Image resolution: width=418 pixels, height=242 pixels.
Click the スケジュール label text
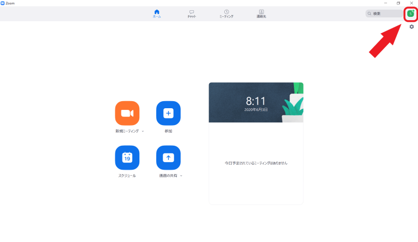(x=127, y=176)
